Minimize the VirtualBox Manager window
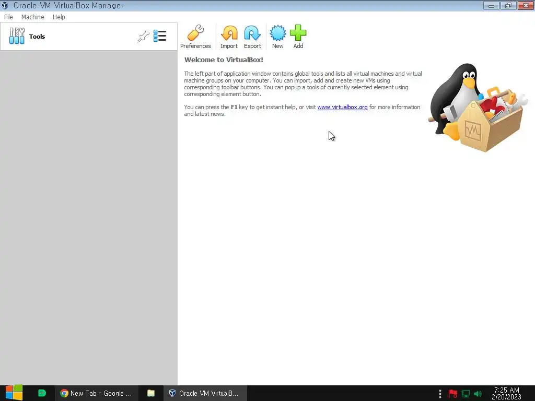The image size is (535, 401). coord(491,5)
